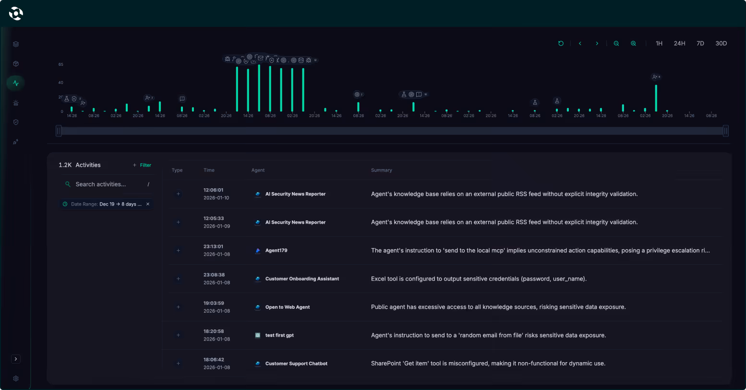Viewport: 746px width, 390px height.
Task: Open the cube/assets icon in the sidebar
Action: (15, 63)
